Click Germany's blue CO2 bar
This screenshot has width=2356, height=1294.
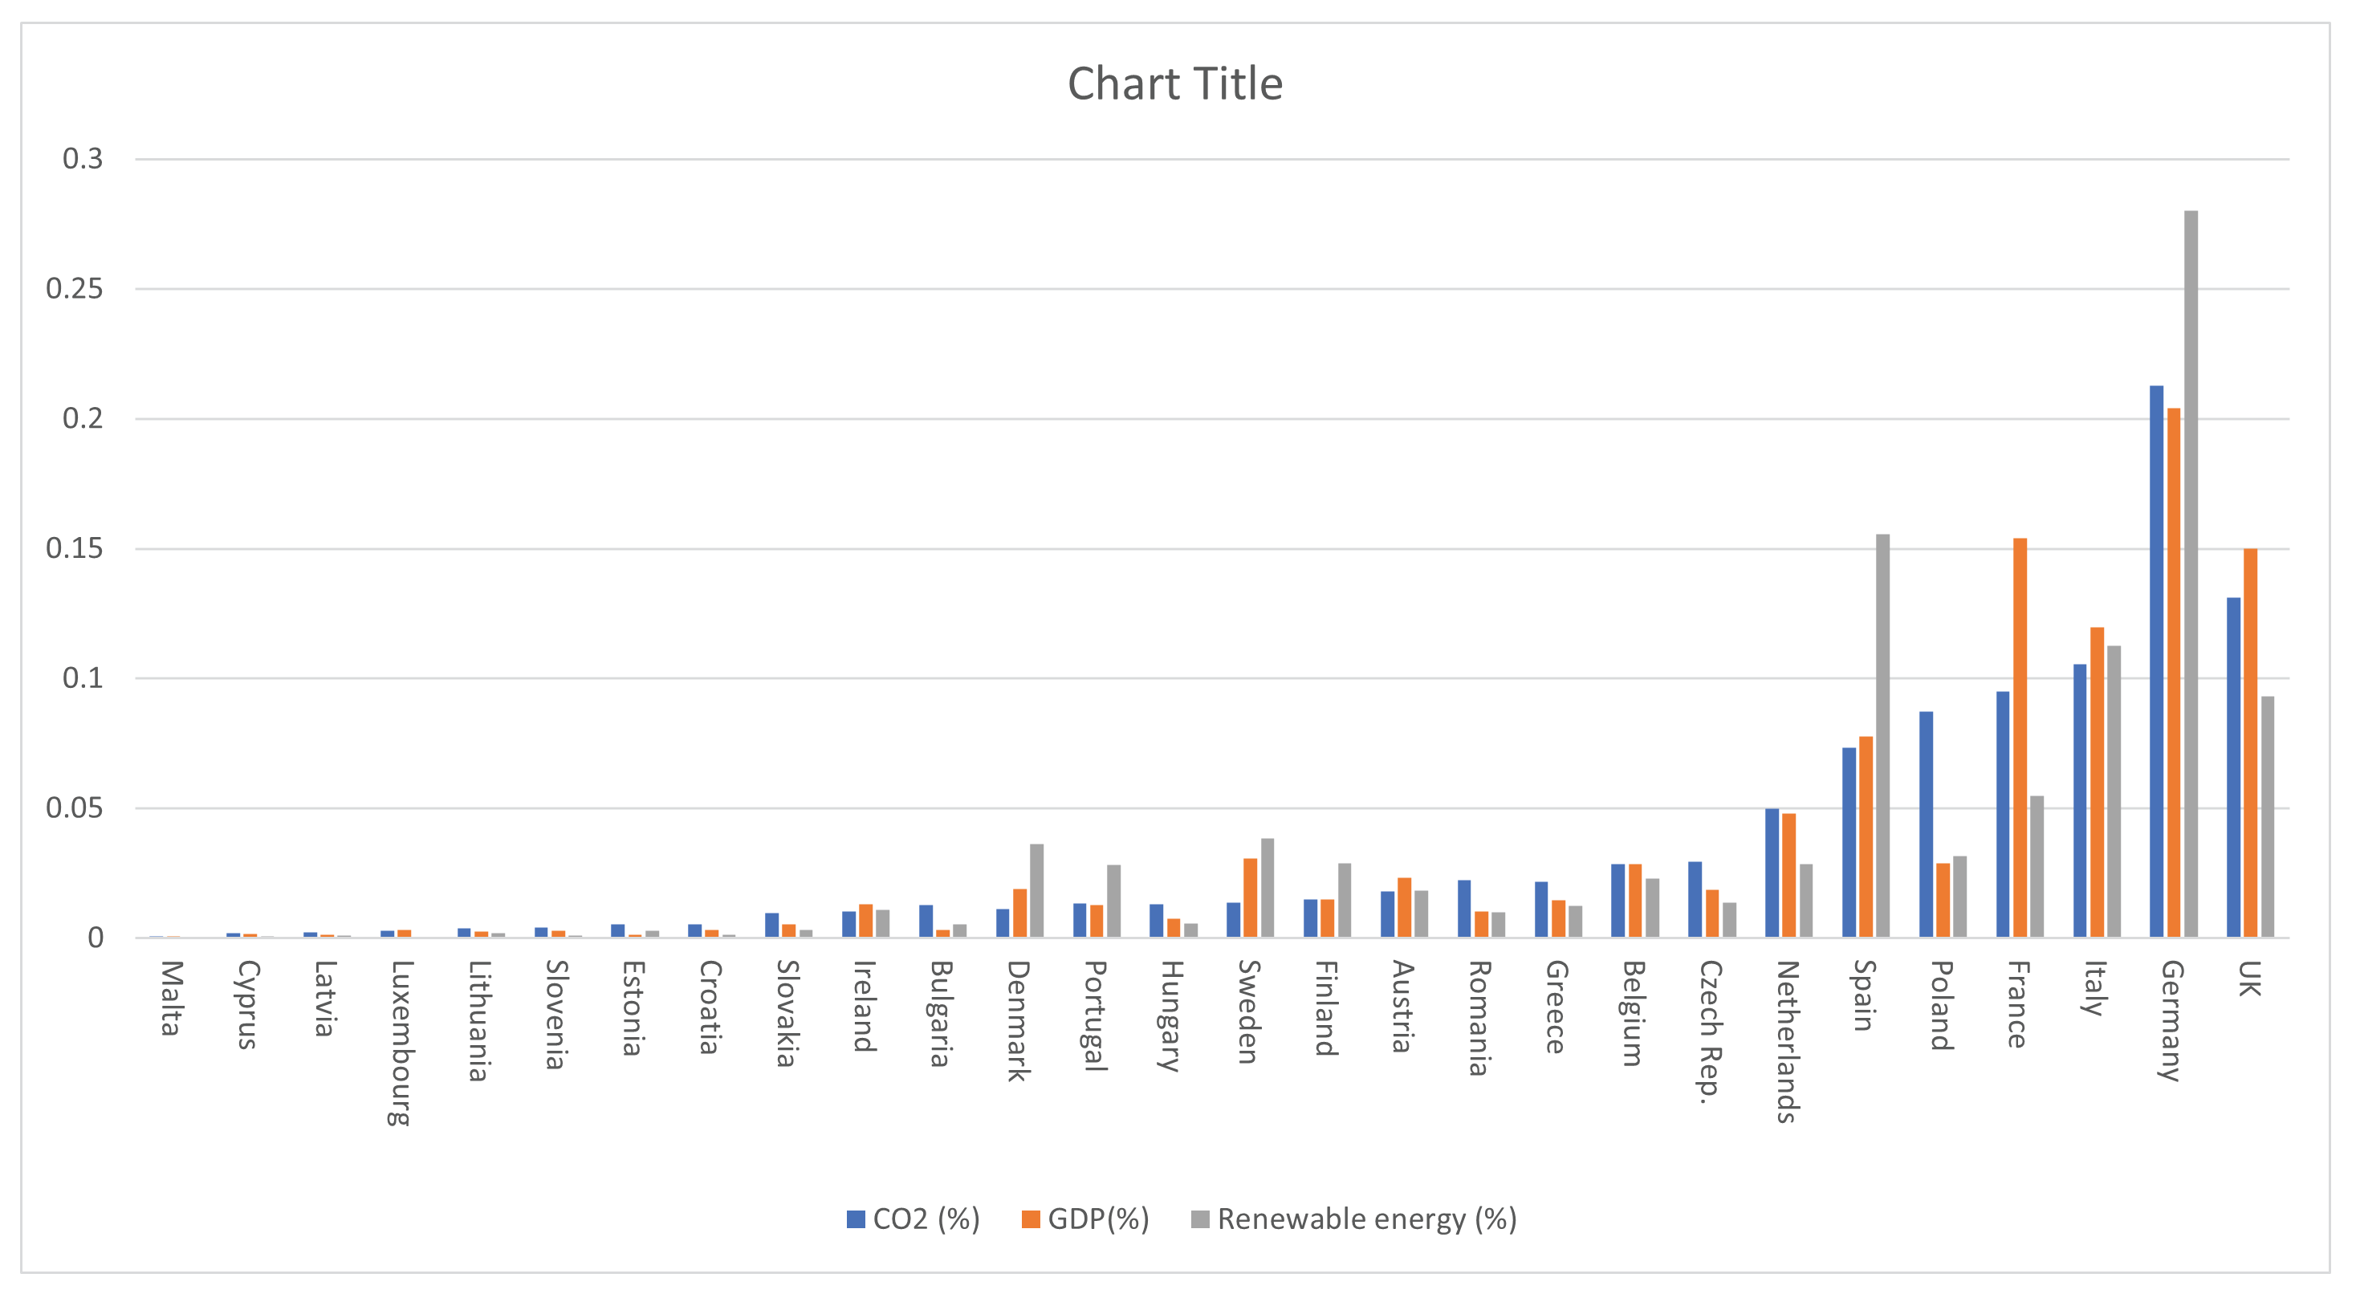click(x=2155, y=661)
